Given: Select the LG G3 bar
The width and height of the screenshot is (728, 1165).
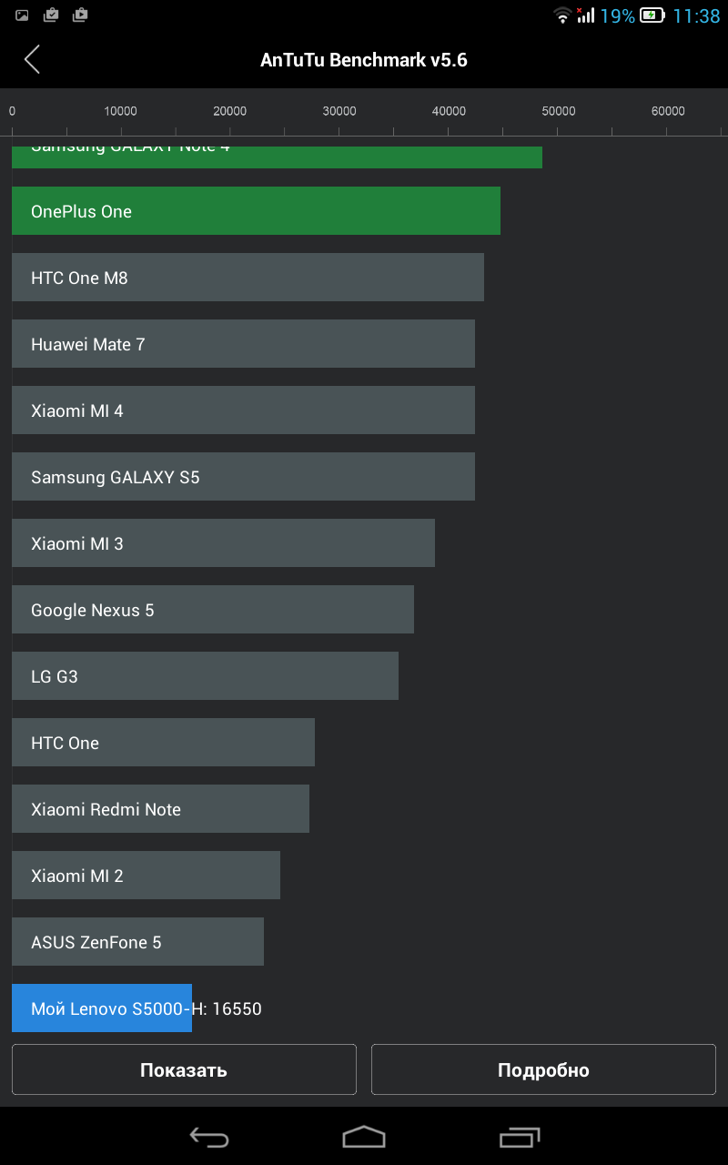Looking at the screenshot, I should [x=205, y=676].
